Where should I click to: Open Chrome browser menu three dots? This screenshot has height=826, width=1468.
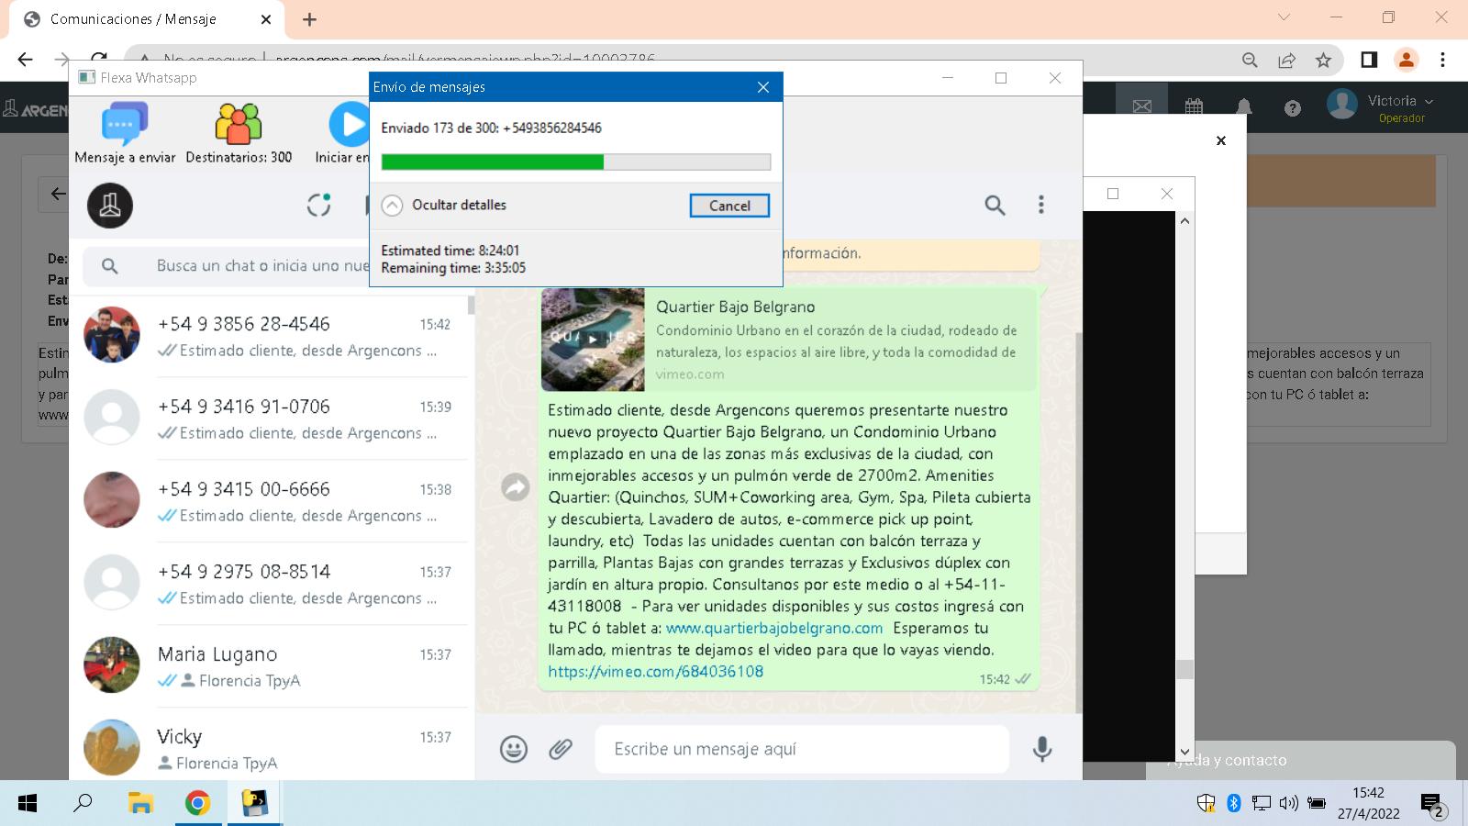[1442, 60]
